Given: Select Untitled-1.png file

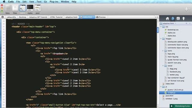Looking at the screenshot, I should (x=171, y=99).
